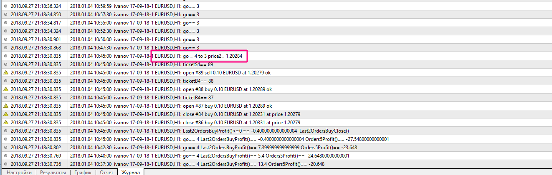Click timestamp 2018.09.27 21:18:30.802
Image resolution: width=552 pixels, height=175 pixels.
click(35, 148)
